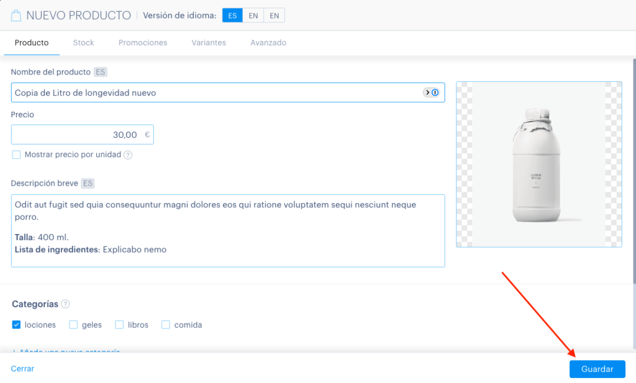
Task: Go to the Variantes tab
Action: pyautogui.click(x=209, y=43)
